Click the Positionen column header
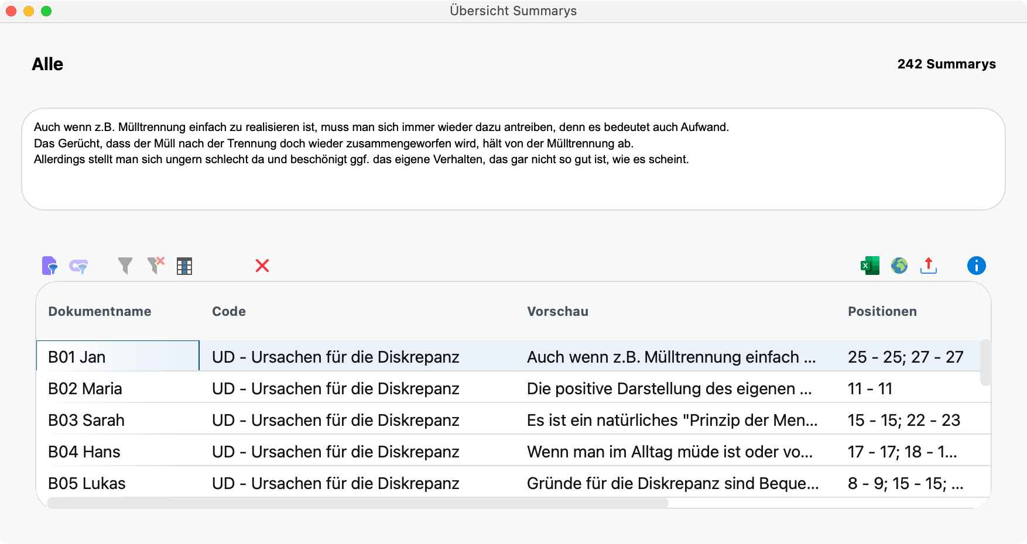The height and width of the screenshot is (544, 1027). tap(882, 312)
